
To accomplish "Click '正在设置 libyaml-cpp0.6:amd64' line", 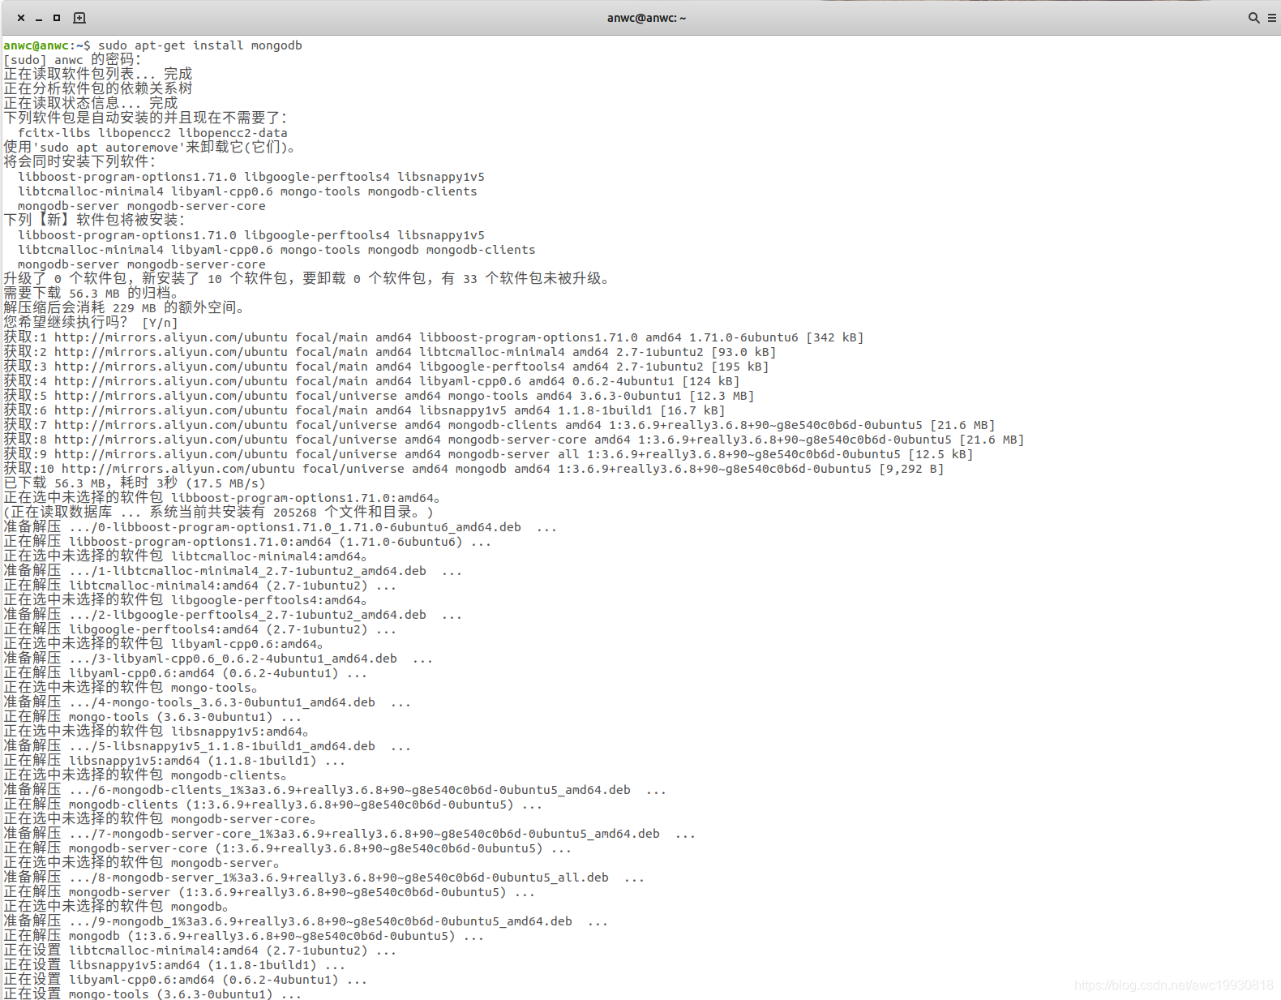I will (185, 980).
